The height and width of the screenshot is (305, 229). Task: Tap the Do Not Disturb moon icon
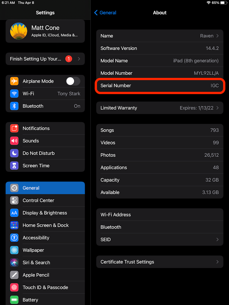point(14,153)
